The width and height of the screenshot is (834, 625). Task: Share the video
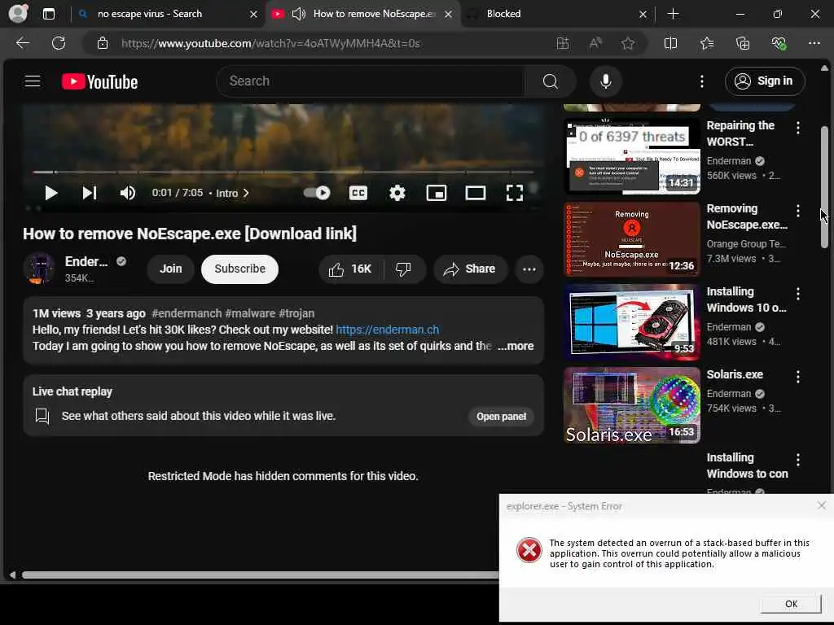[x=470, y=269]
